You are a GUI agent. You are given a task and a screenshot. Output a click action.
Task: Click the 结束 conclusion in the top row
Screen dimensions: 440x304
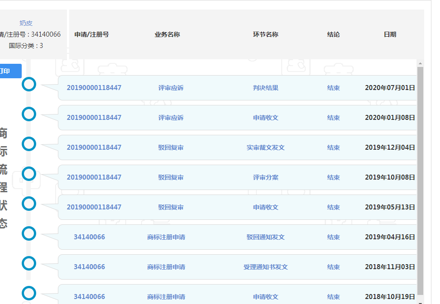point(333,88)
